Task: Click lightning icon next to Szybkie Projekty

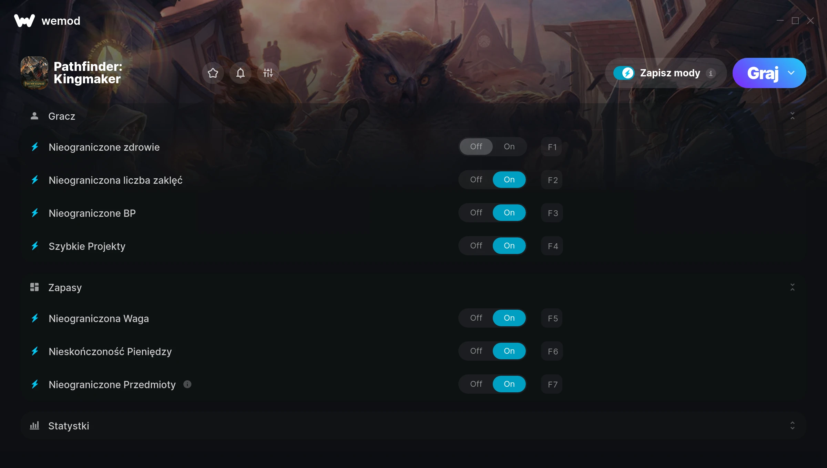Action: tap(35, 246)
